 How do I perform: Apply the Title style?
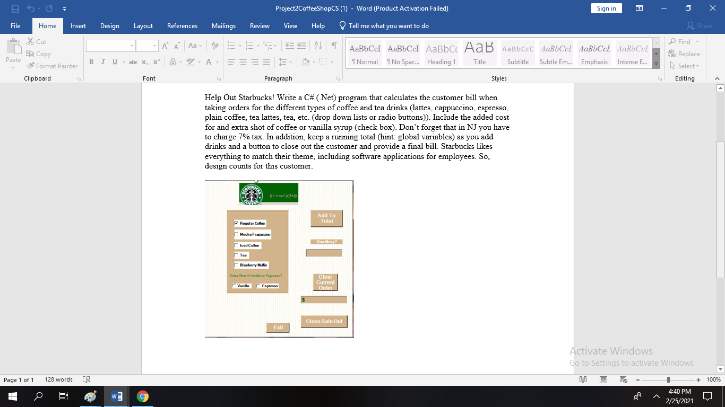(480, 53)
